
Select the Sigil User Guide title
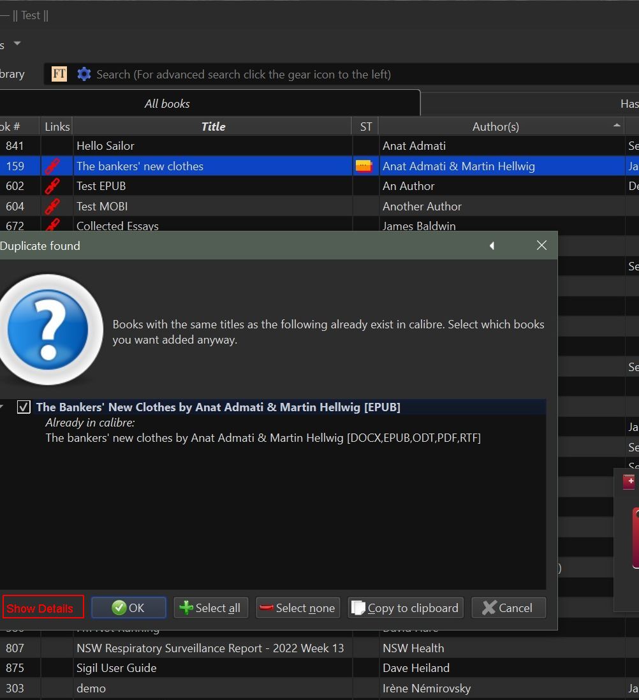(x=212, y=668)
